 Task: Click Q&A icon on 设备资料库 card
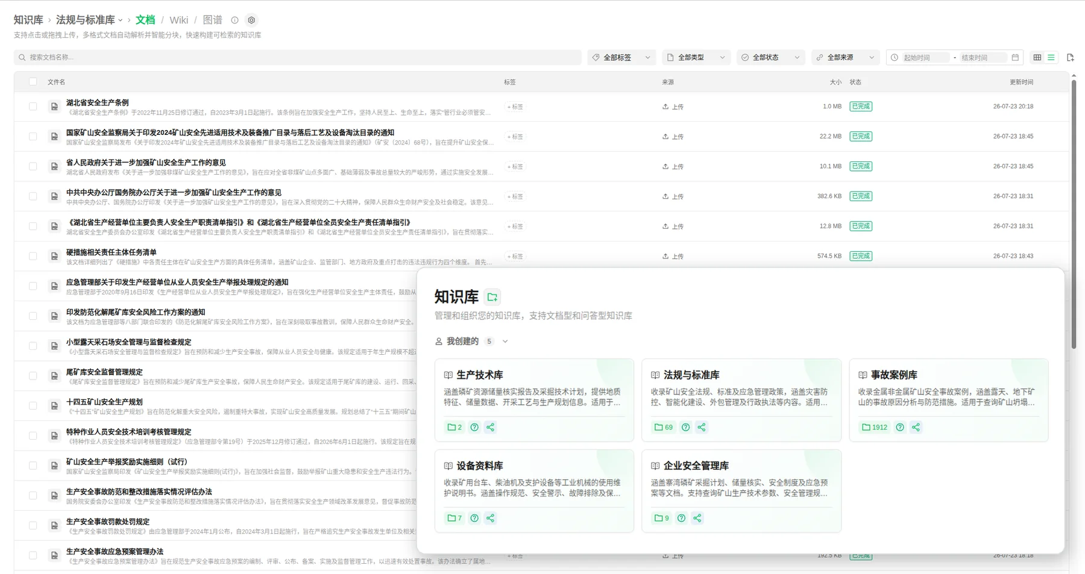tap(474, 518)
